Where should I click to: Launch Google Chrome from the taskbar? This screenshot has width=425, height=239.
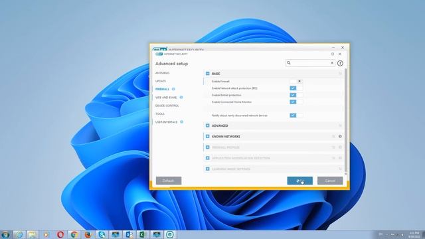74,234
